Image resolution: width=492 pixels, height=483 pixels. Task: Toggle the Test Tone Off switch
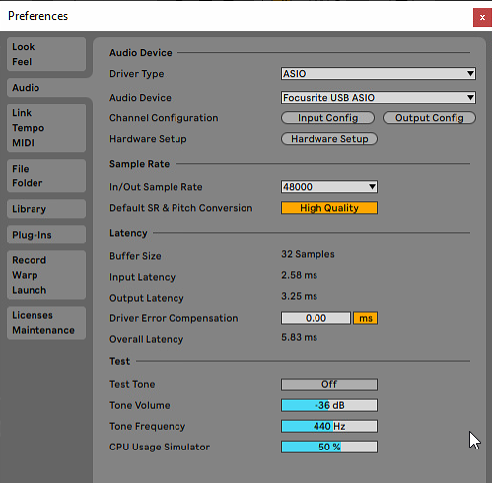click(329, 384)
